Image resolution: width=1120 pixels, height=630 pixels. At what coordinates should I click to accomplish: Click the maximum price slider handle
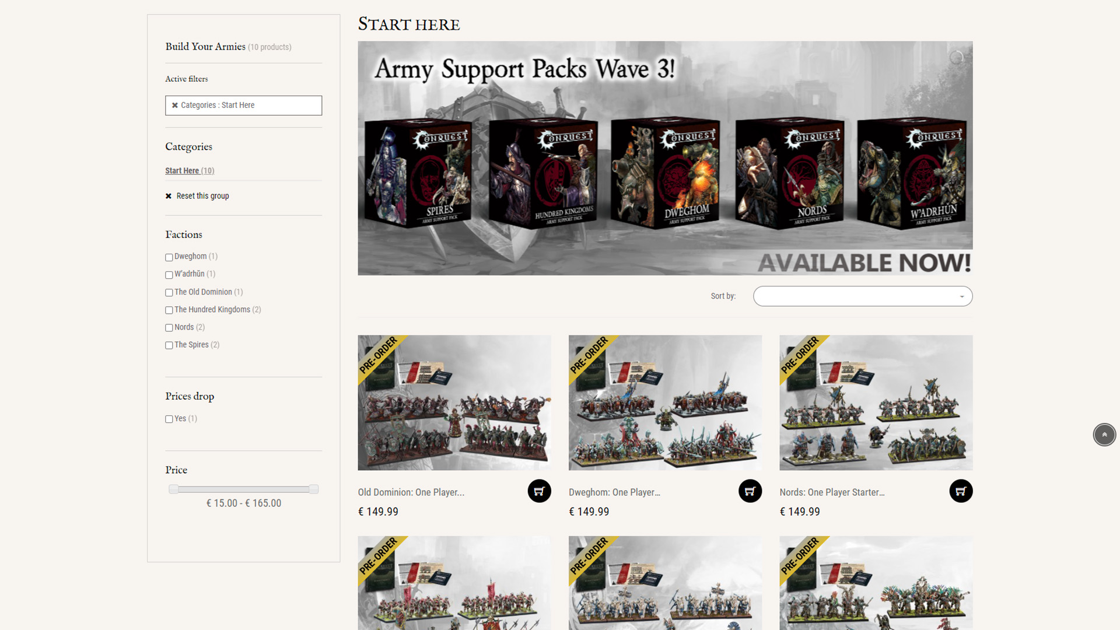point(314,489)
